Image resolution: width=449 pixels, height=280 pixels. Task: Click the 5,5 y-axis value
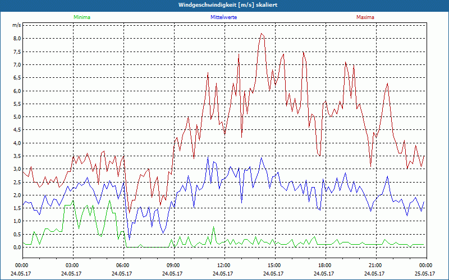(x=17, y=104)
